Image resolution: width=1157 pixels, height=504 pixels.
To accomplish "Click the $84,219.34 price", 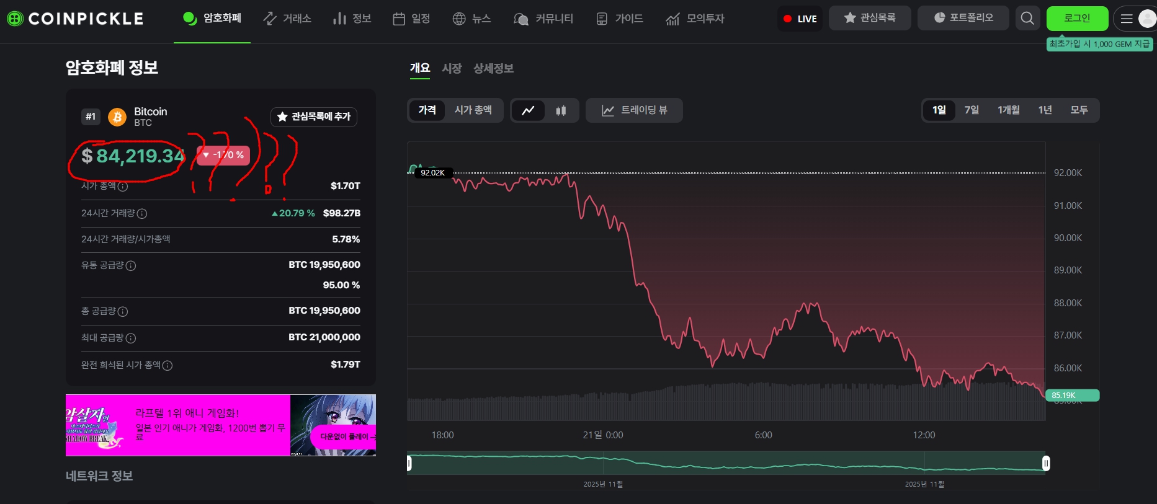I will (x=133, y=156).
